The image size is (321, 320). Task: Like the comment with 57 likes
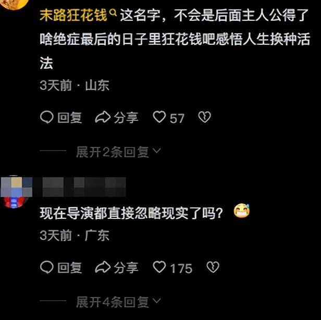159,117
